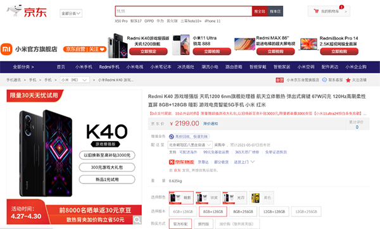
Task: Select the yellow 黄色 color option
Action: tap(262, 197)
